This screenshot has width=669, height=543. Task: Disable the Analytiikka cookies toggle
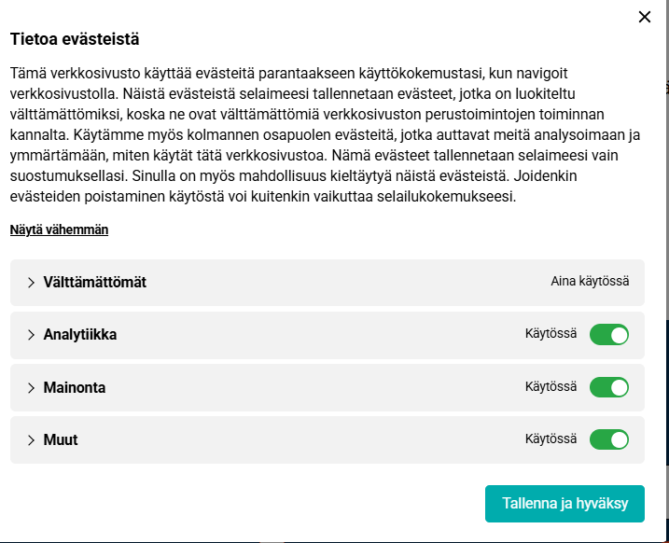tap(608, 334)
